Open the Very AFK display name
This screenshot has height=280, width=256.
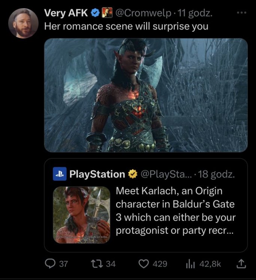(x=66, y=14)
